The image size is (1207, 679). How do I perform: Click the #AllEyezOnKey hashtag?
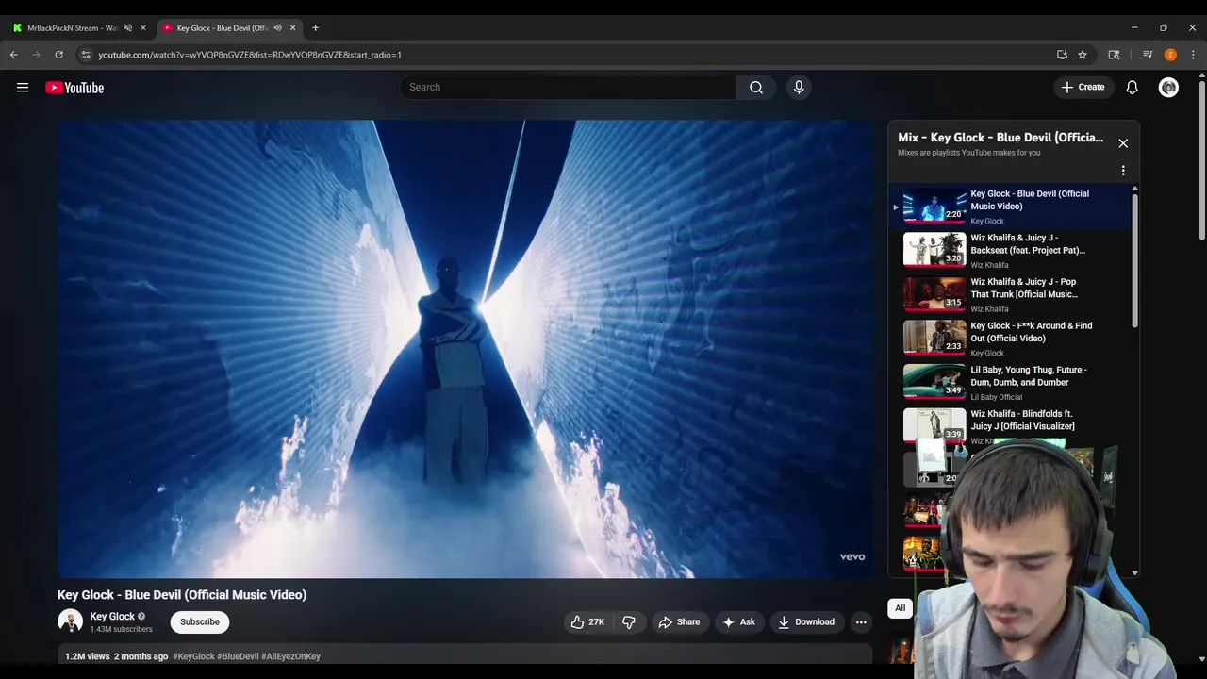[x=290, y=656]
